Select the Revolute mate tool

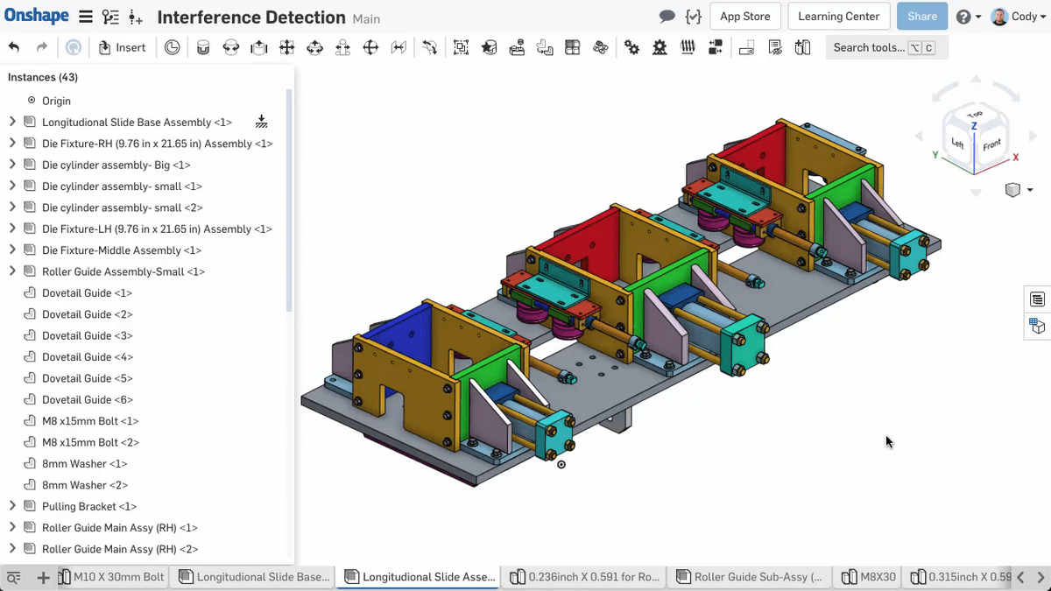point(231,47)
